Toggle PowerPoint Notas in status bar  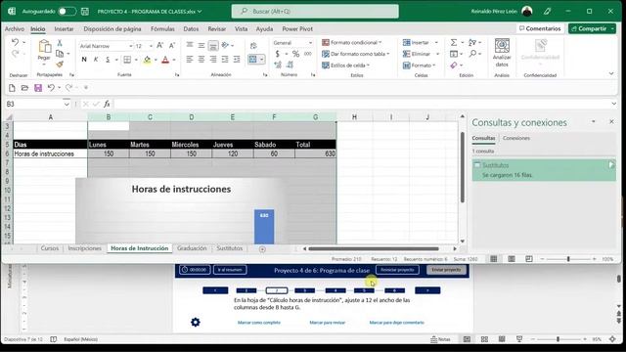(x=441, y=339)
